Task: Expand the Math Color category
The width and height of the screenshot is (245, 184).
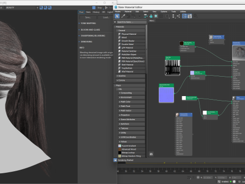Action: coord(132,102)
